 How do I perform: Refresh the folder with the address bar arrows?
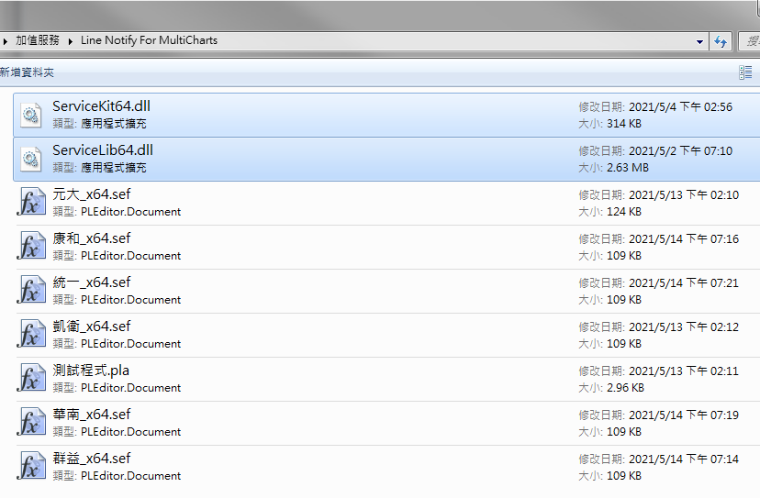[x=721, y=41]
